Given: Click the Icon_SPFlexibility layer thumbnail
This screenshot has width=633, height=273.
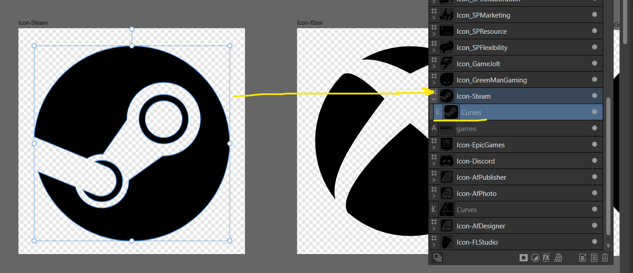Looking at the screenshot, I should click(446, 47).
